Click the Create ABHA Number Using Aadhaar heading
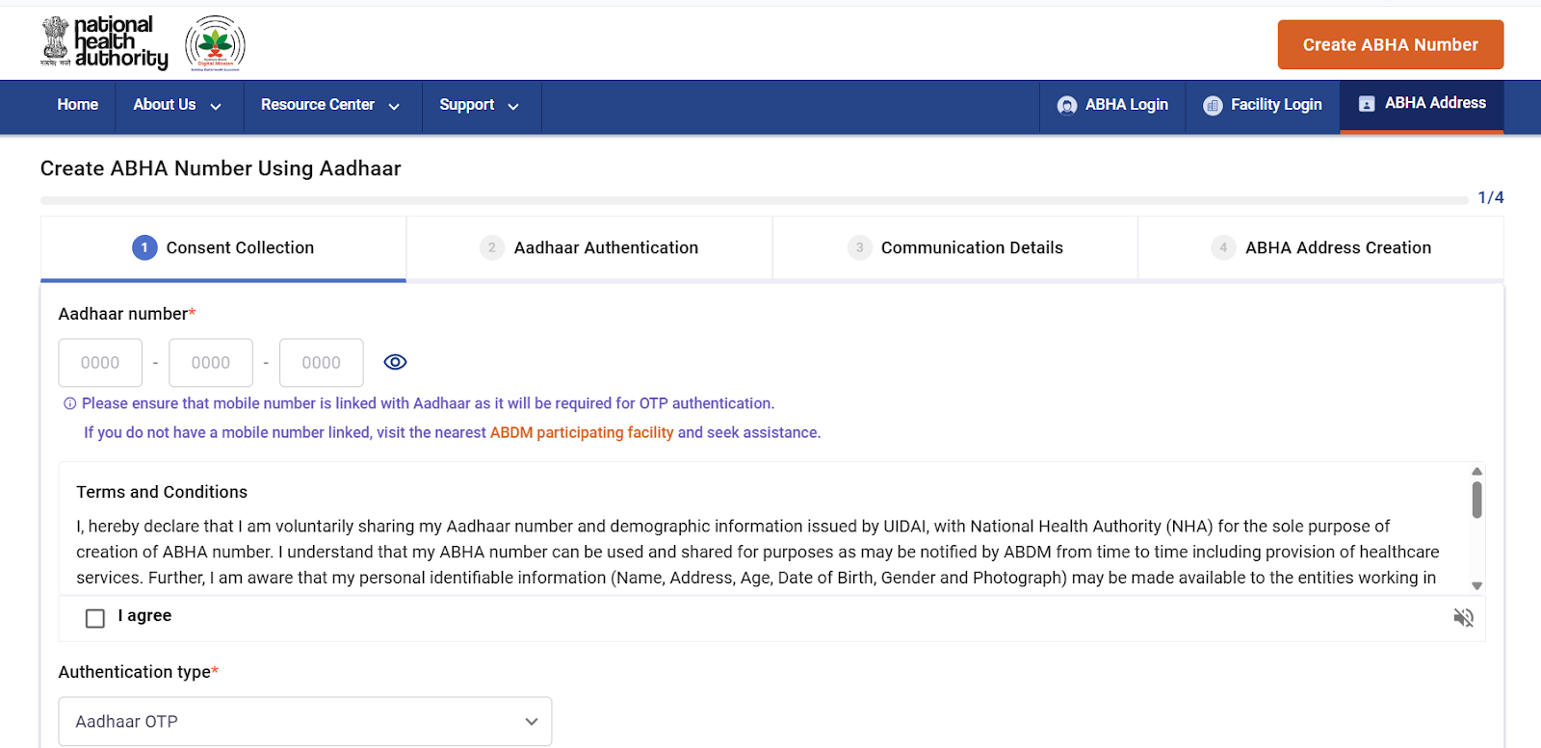The width and height of the screenshot is (1541, 748). 221,168
